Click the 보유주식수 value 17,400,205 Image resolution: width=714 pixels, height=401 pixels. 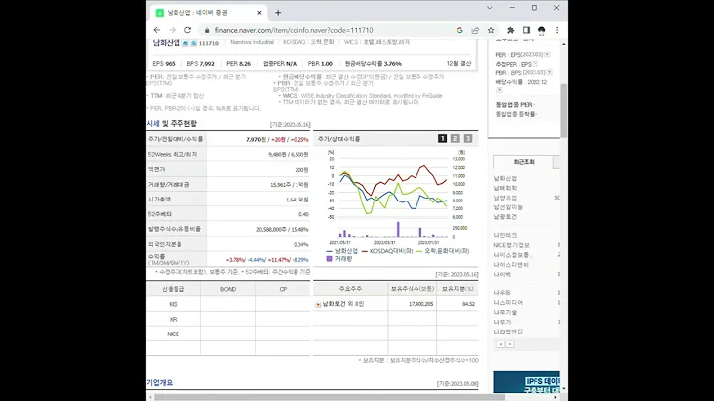pyautogui.click(x=421, y=304)
